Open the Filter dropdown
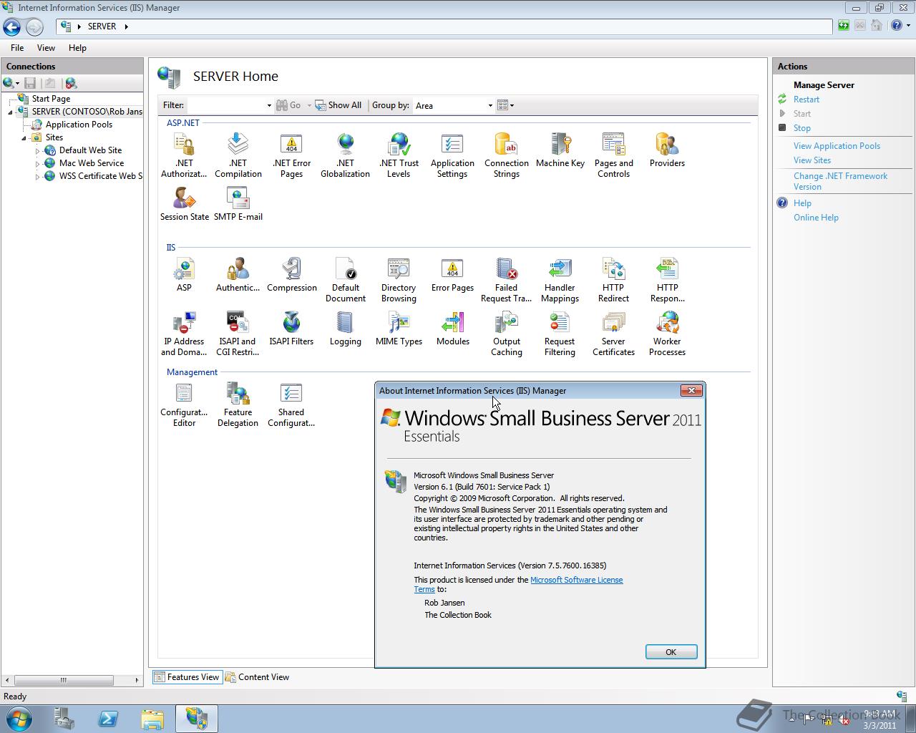This screenshot has width=916, height=733. click(269, 105)
